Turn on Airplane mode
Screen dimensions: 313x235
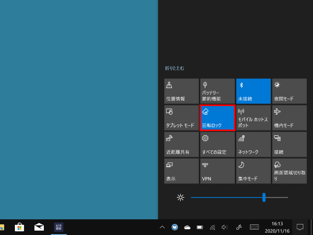[x=289, y=117]
